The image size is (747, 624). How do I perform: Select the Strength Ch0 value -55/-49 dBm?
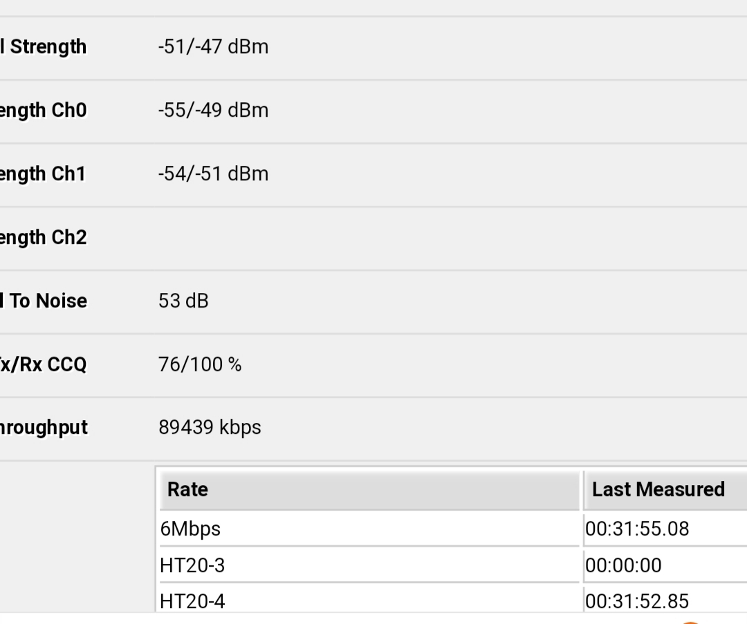pyautogui.click(x=213, y=111)
